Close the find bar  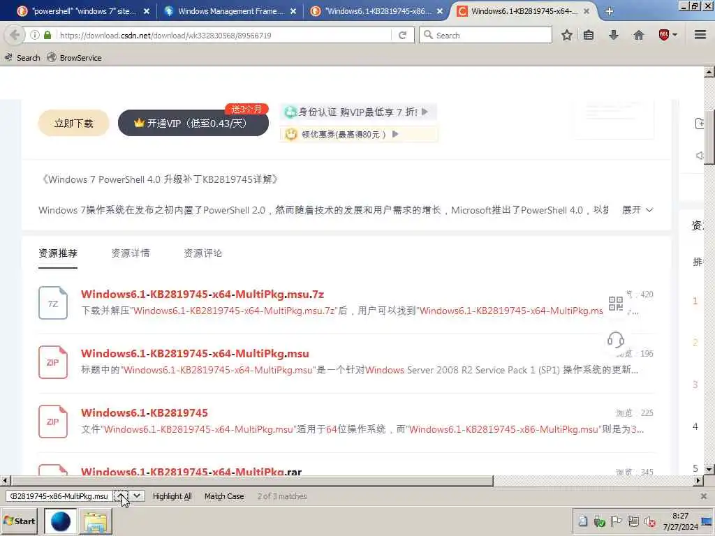coord(704,496)
